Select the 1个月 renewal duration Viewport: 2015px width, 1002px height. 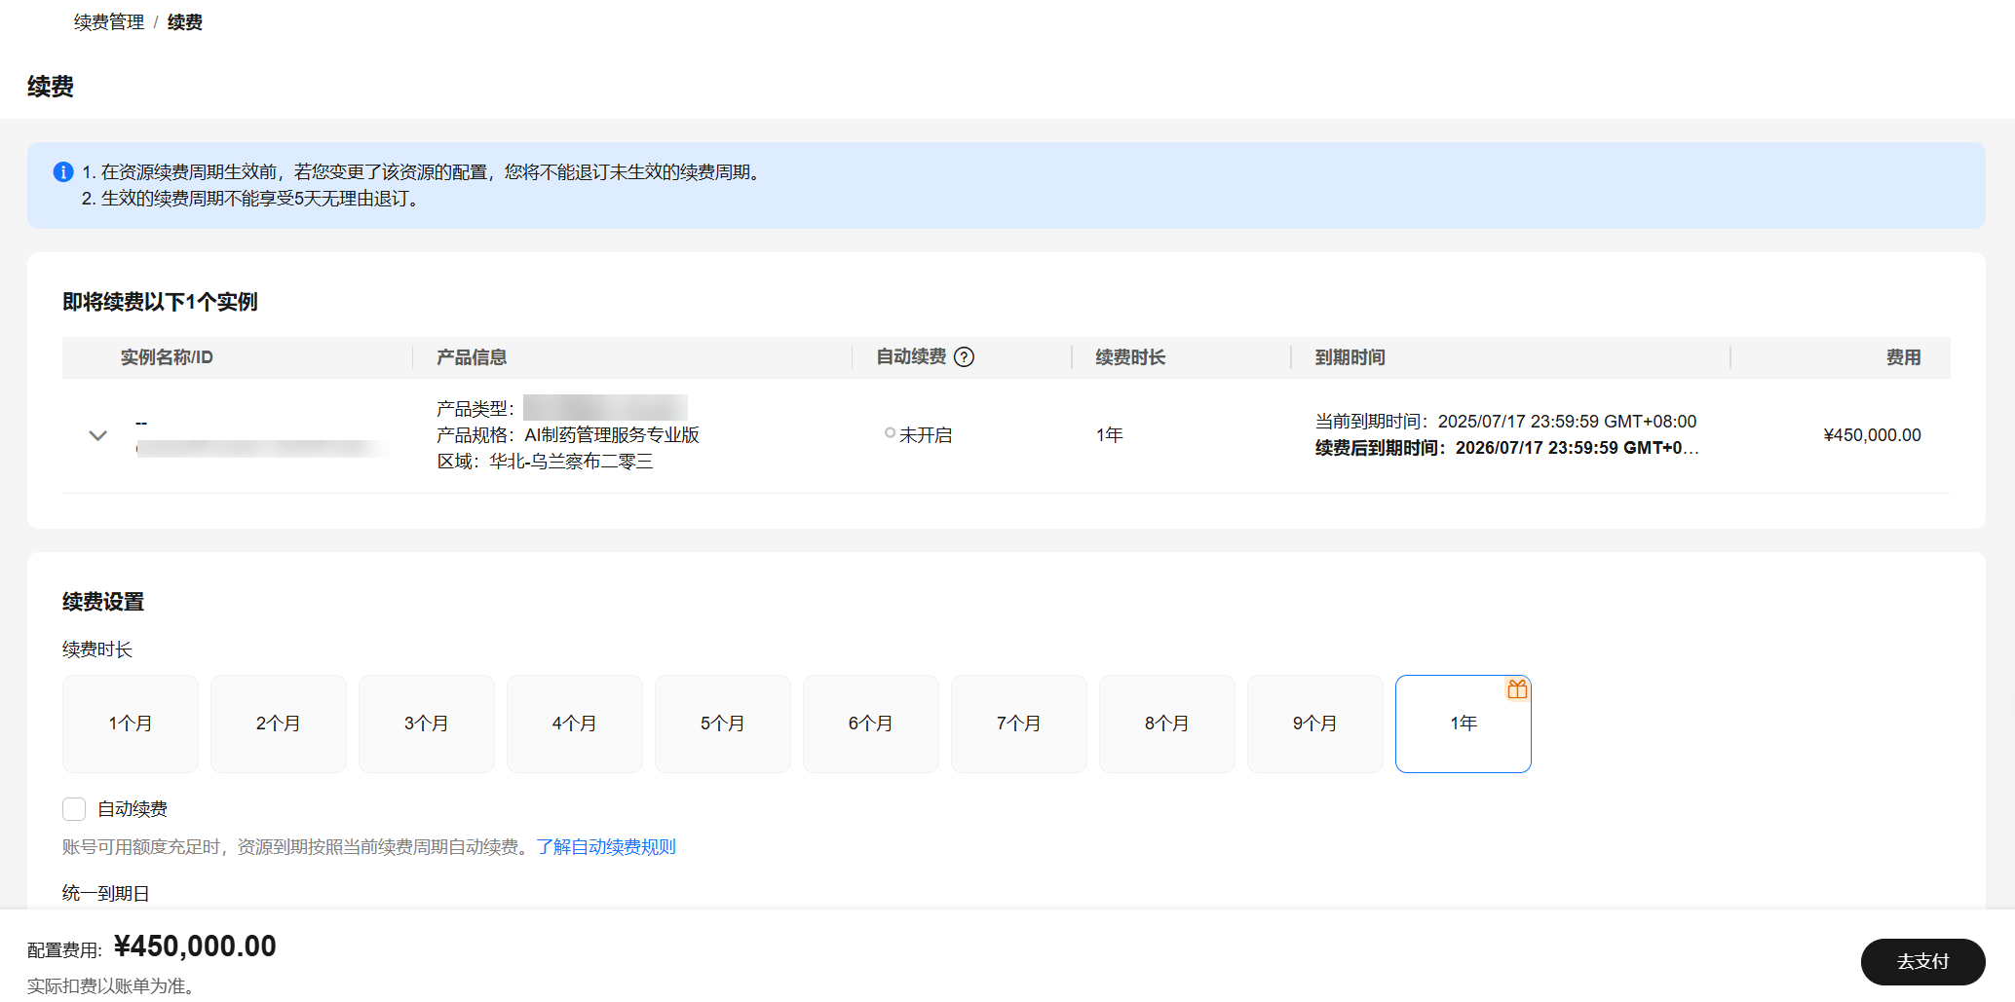tap(131, 724)
